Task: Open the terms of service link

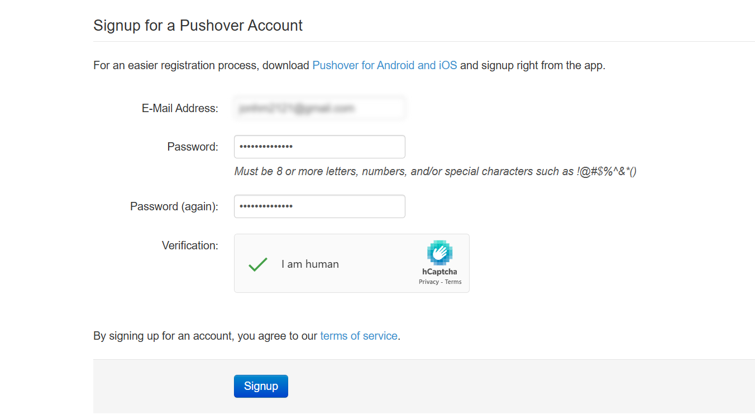Action: coord(359,336)
